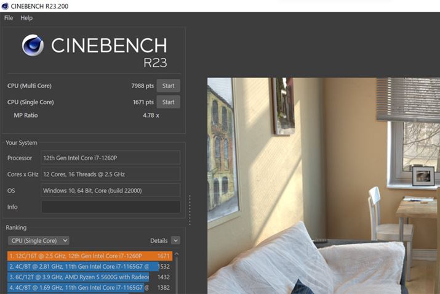Click the rendered room preview image
This screenshot has width=440, height=294.
point(324,186)
